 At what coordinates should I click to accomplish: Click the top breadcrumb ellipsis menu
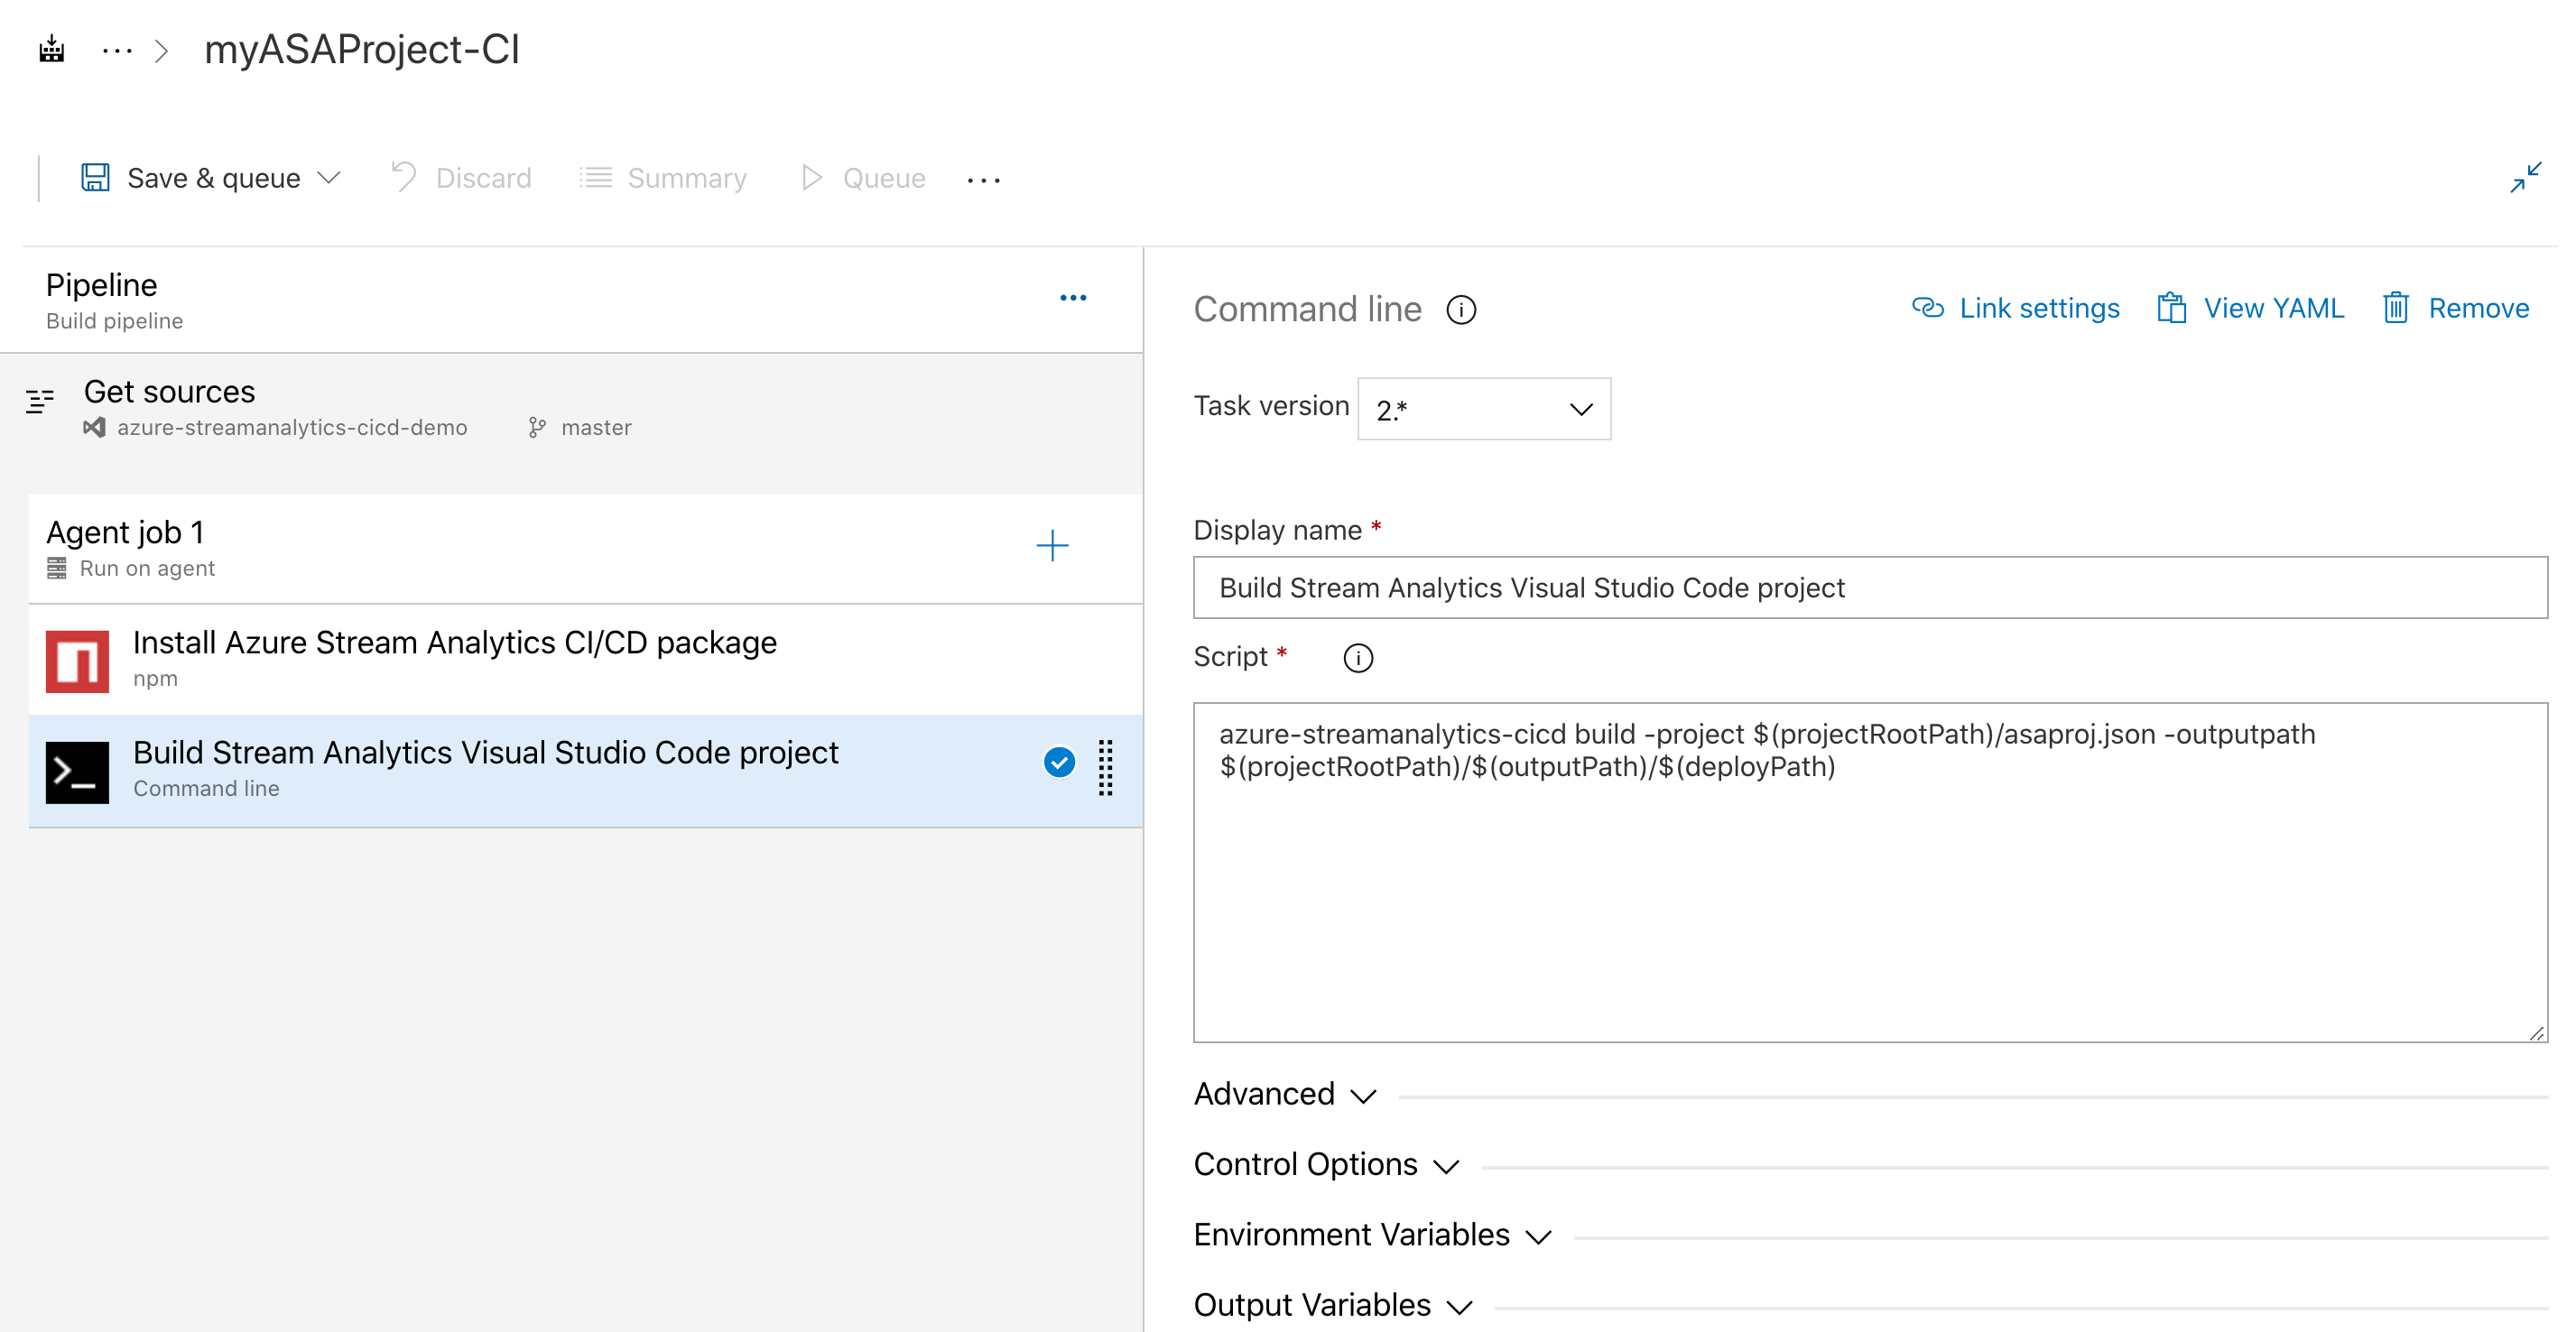(121, 48)
